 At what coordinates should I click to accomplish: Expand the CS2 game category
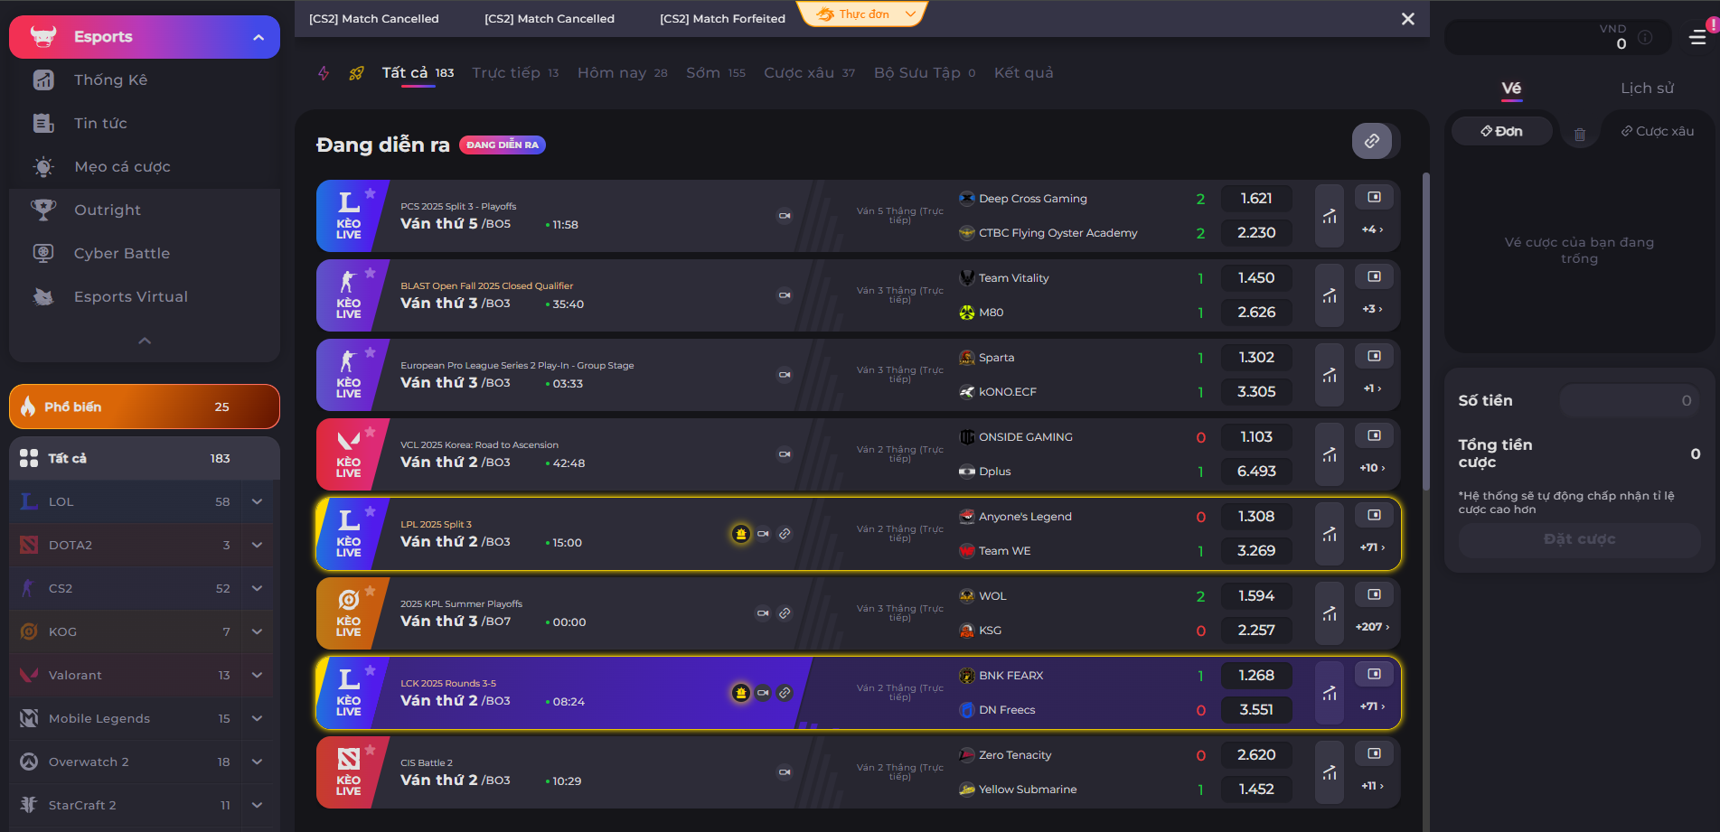258,588
